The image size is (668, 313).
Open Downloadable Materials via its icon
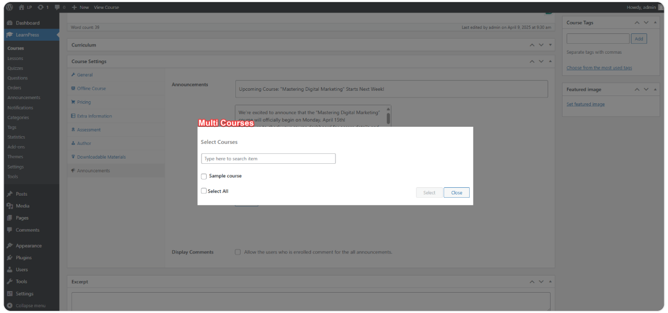click(74, 156)
